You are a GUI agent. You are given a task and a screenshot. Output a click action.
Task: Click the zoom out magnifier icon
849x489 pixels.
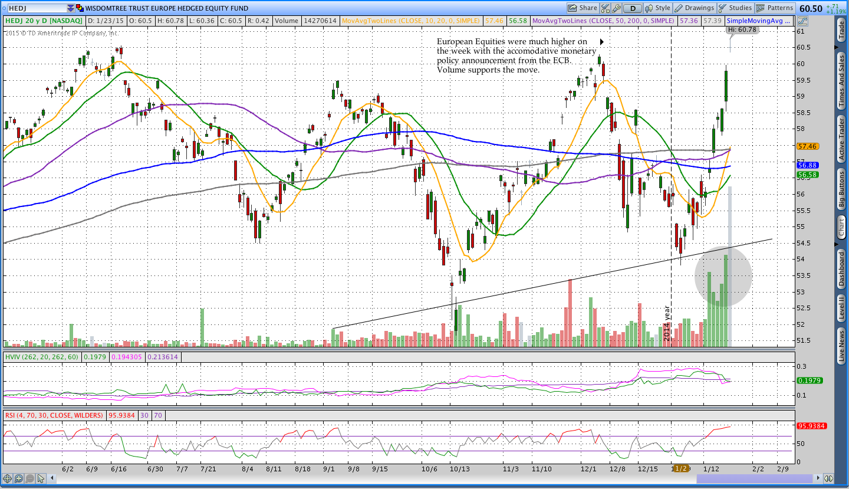coord(30,478)
